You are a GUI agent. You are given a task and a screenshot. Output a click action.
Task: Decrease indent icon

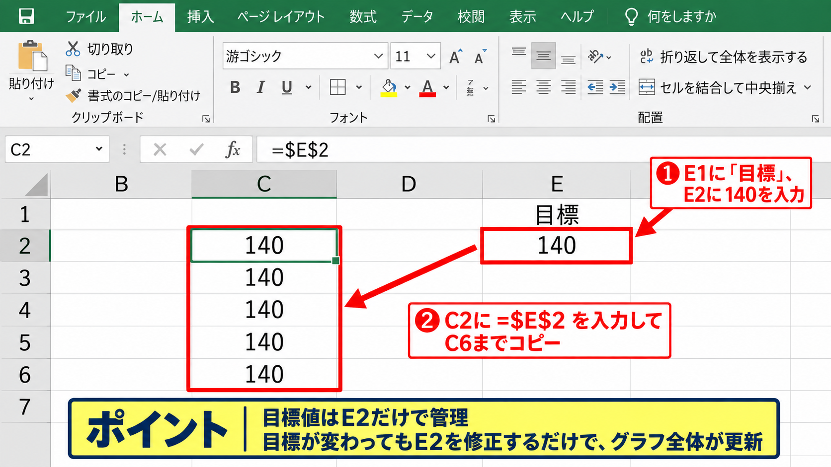595,87
